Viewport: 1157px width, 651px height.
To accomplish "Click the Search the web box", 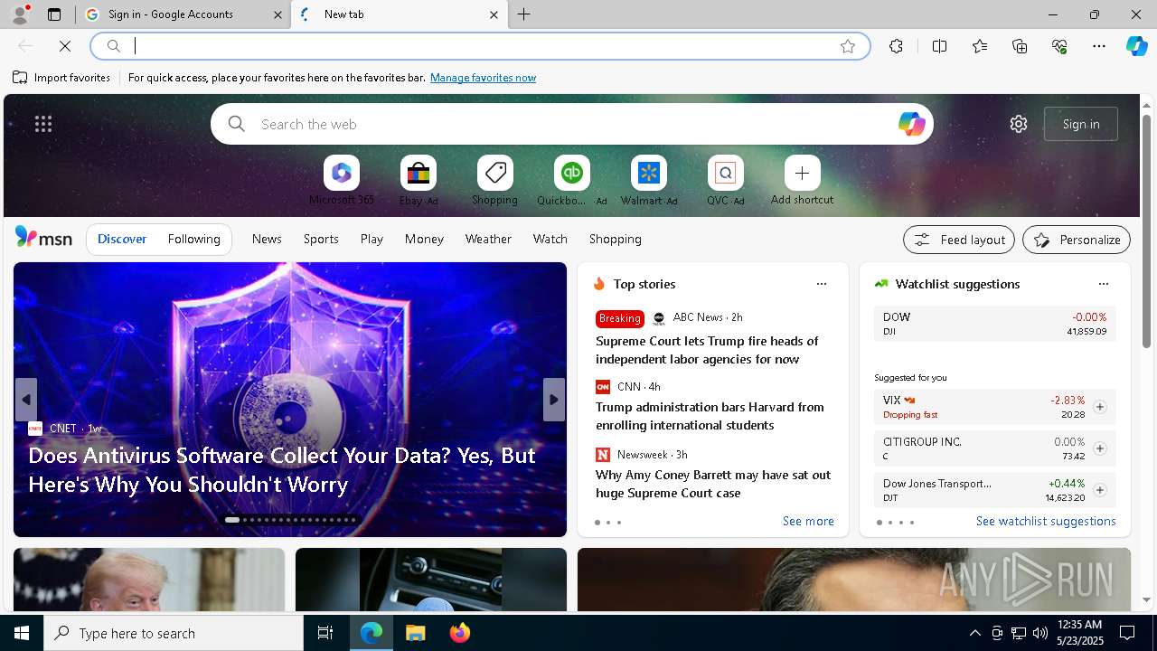I will pos(572,124).
